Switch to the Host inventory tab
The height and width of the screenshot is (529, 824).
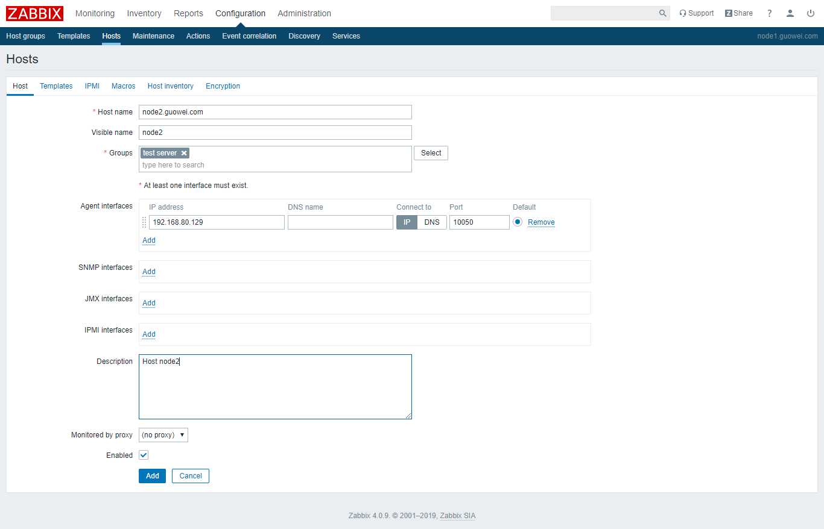pos(171,86)
